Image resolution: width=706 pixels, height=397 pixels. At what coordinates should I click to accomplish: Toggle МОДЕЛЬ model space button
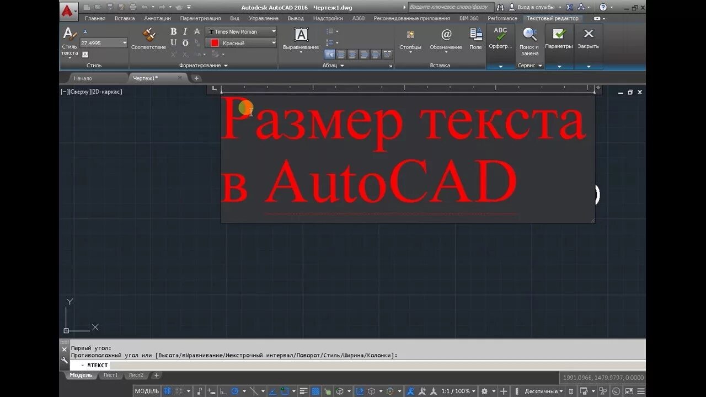pyautogui.click(x=147, y=391)
